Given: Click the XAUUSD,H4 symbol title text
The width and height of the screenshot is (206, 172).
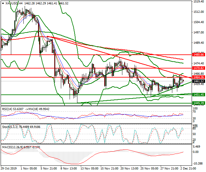Looking at the screenshot, I should point(14,3).
